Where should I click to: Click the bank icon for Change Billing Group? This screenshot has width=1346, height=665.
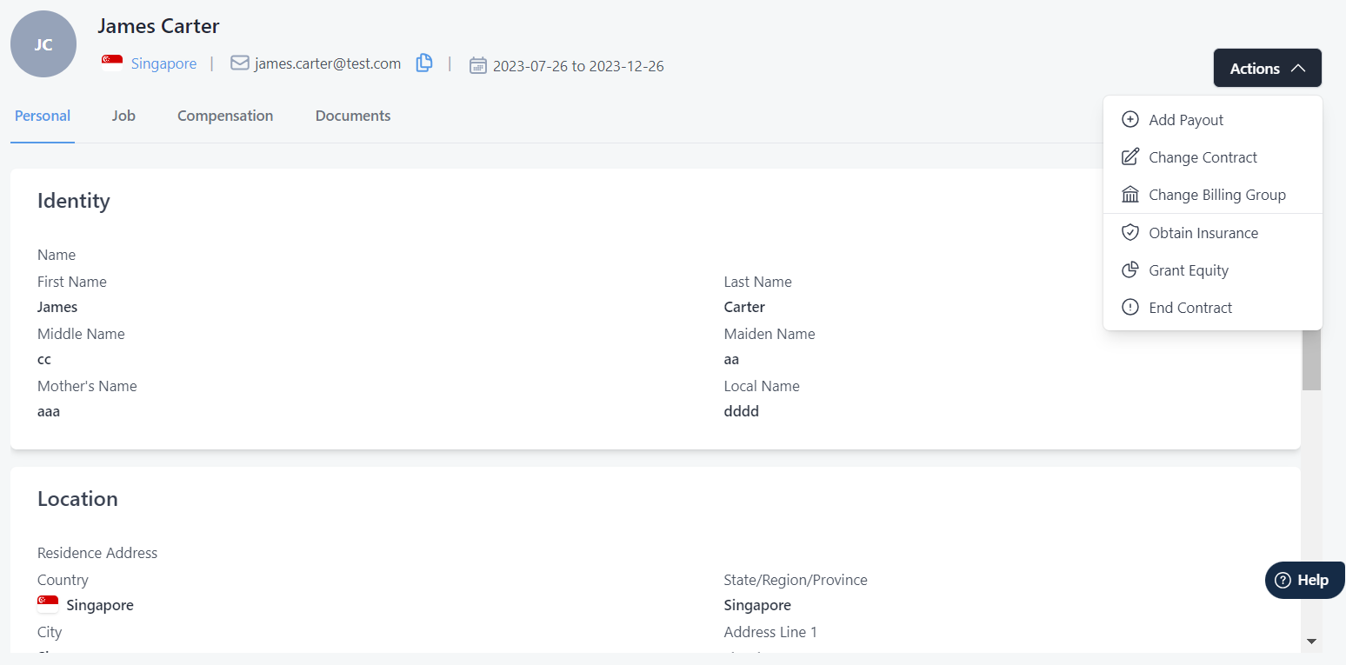1129,195
